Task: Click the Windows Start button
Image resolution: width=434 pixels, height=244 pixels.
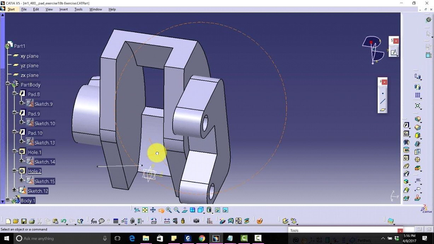Action: 6,238
